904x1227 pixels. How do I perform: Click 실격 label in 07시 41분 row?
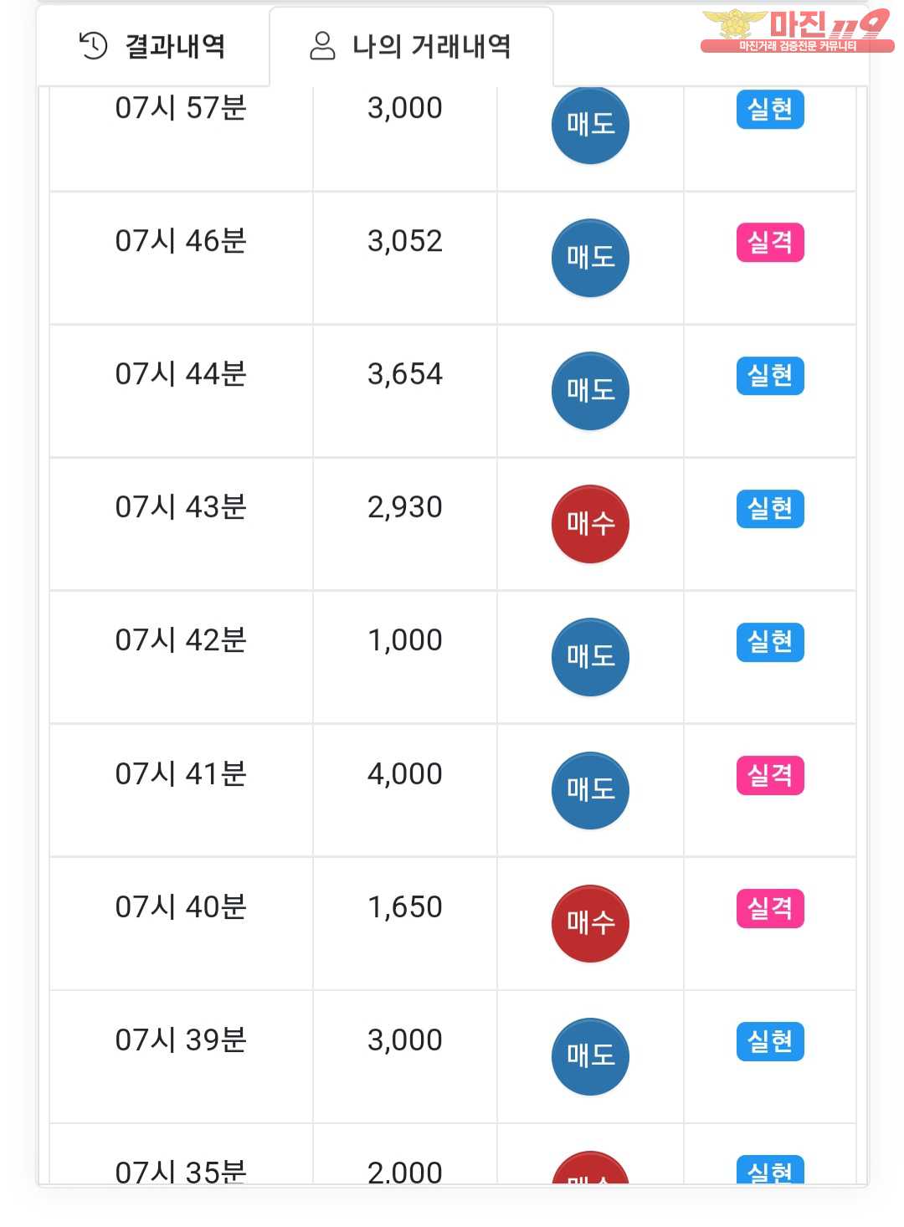coord(770,775)
